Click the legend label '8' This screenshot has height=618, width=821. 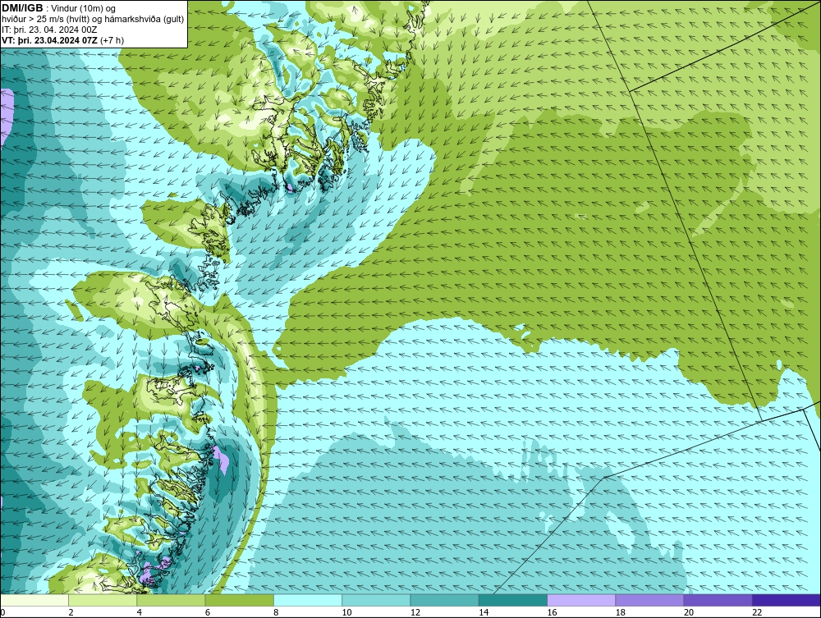point(276,612)
